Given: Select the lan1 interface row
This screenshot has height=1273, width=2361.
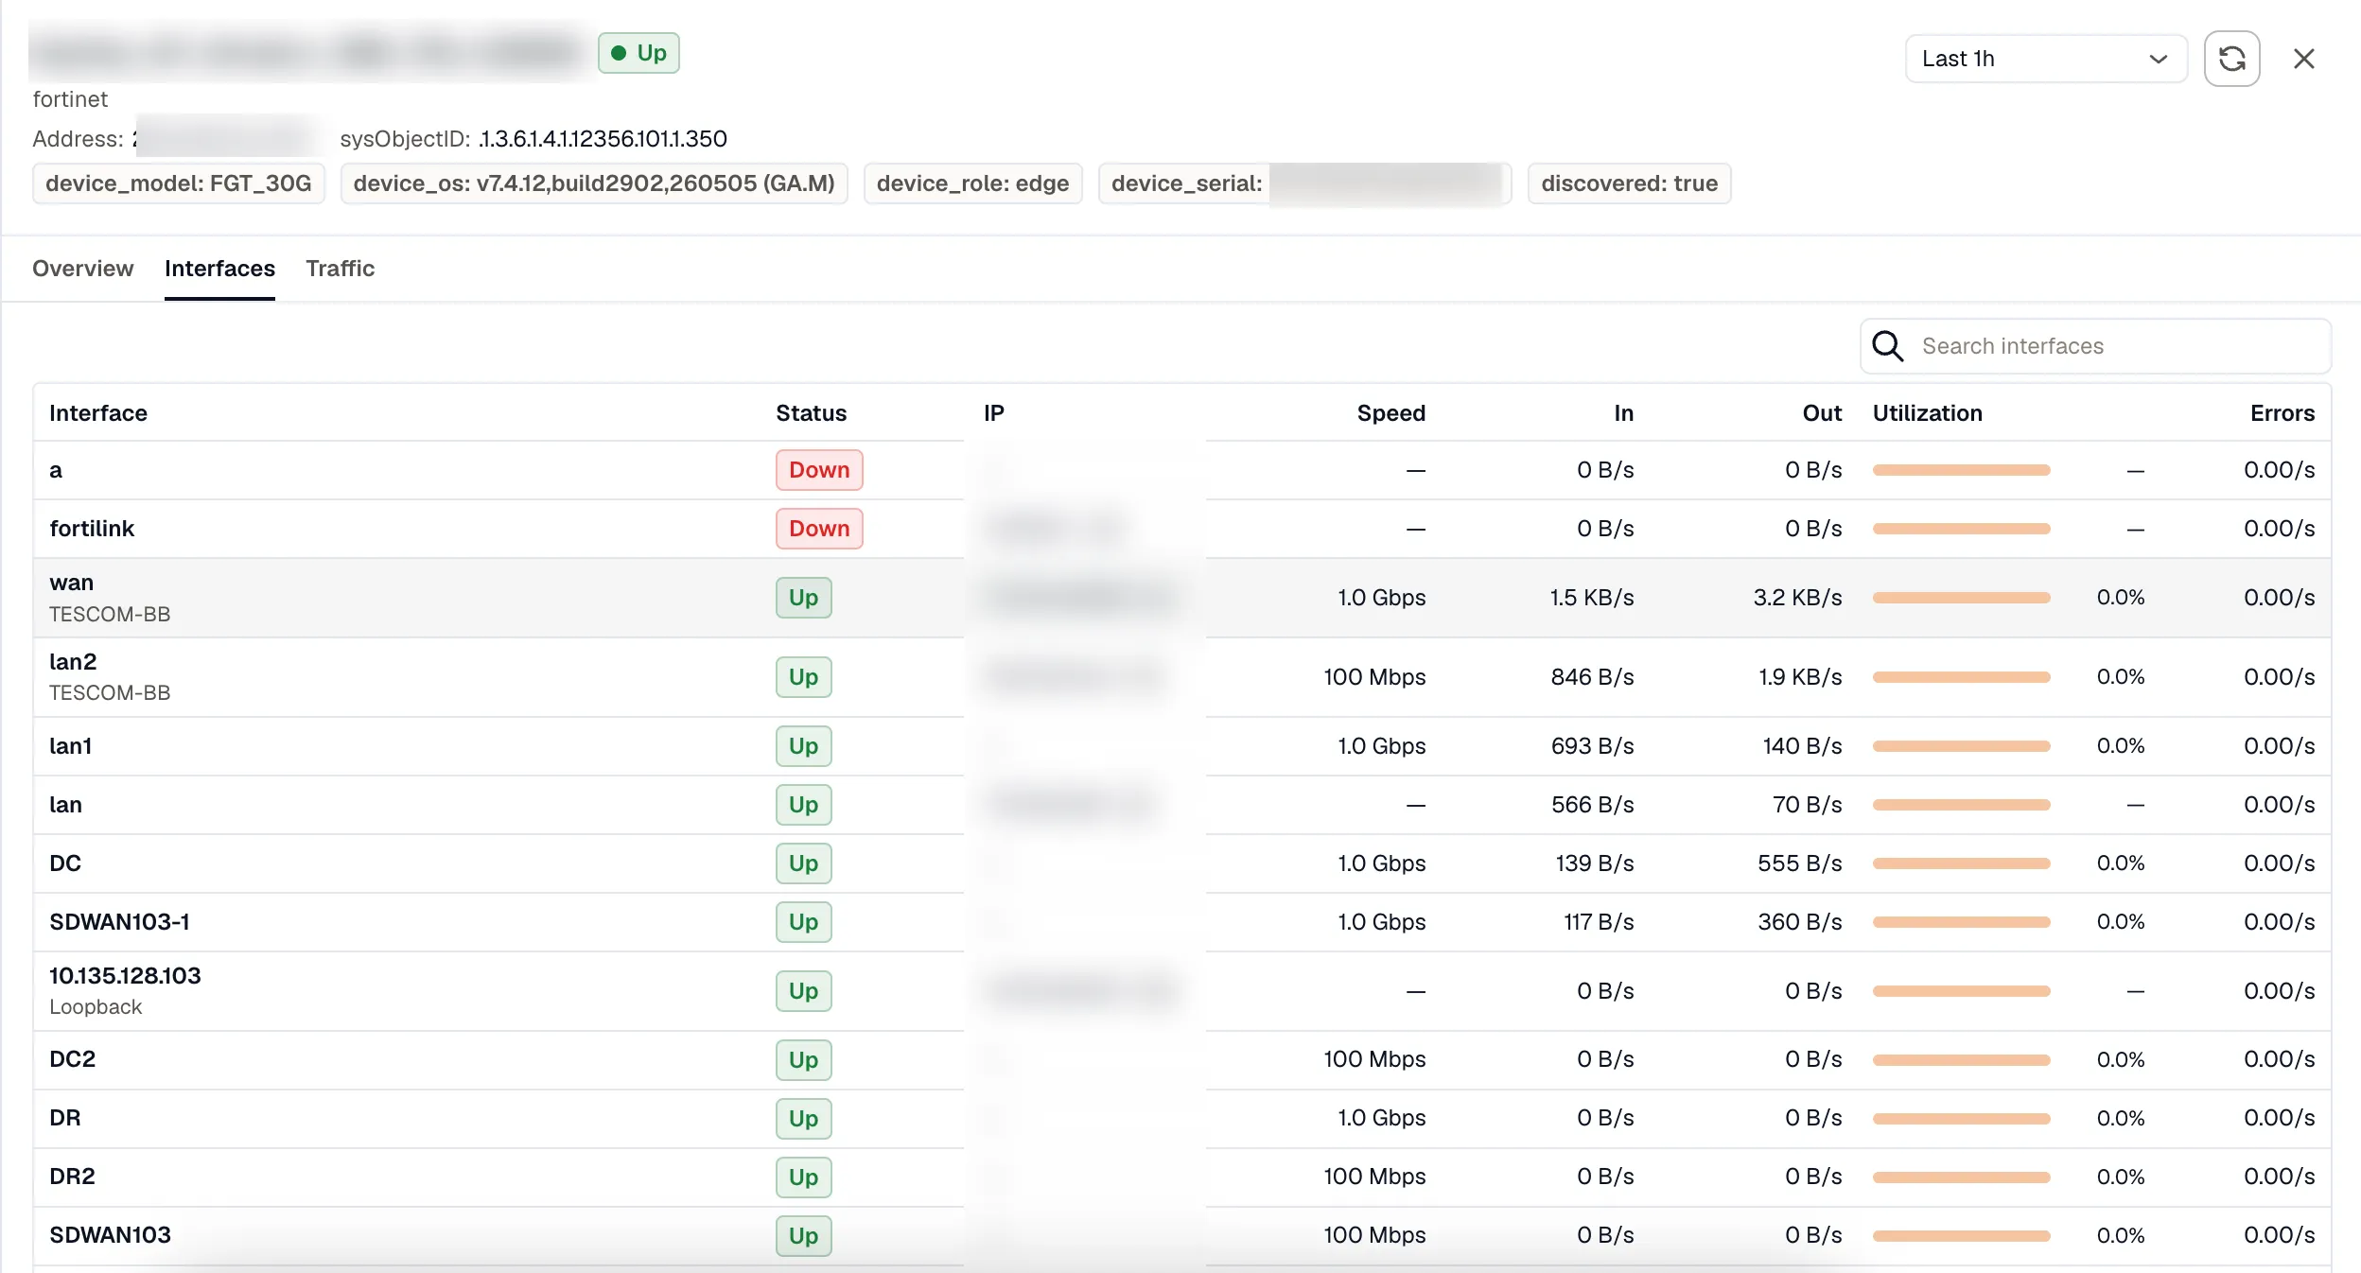Looking at the screenshot, I should (1181, 746).
